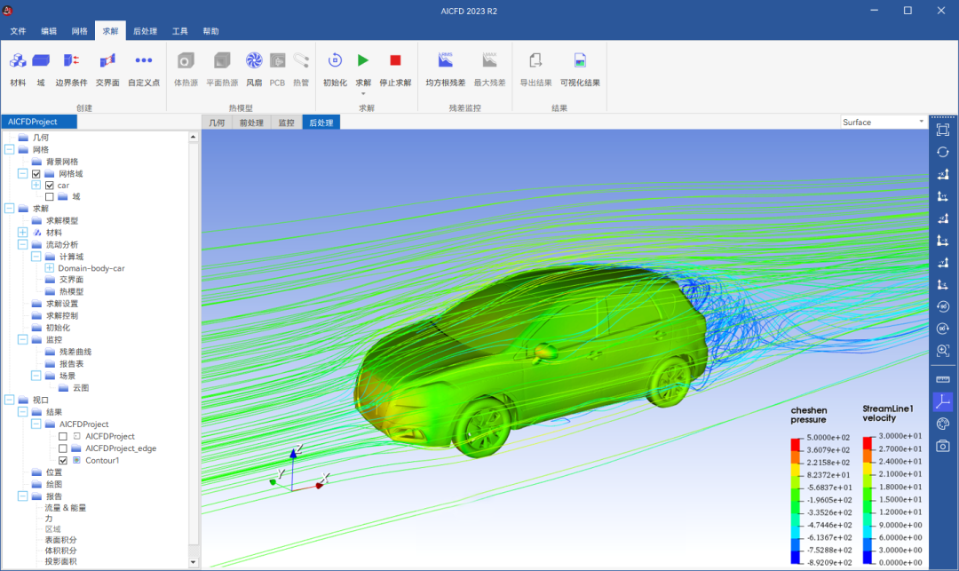
Task: Uncheck the car mesh domain checkbox
Action: pos(50,186)
